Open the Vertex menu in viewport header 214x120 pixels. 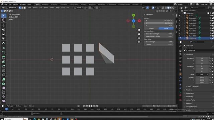[52, 8]
